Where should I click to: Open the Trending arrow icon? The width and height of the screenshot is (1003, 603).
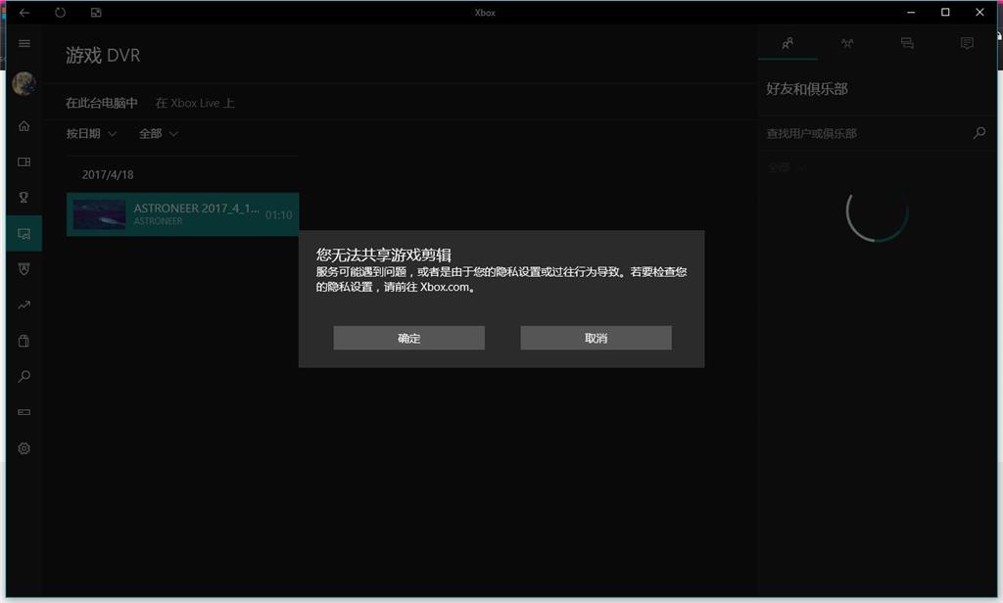[24, 305]
